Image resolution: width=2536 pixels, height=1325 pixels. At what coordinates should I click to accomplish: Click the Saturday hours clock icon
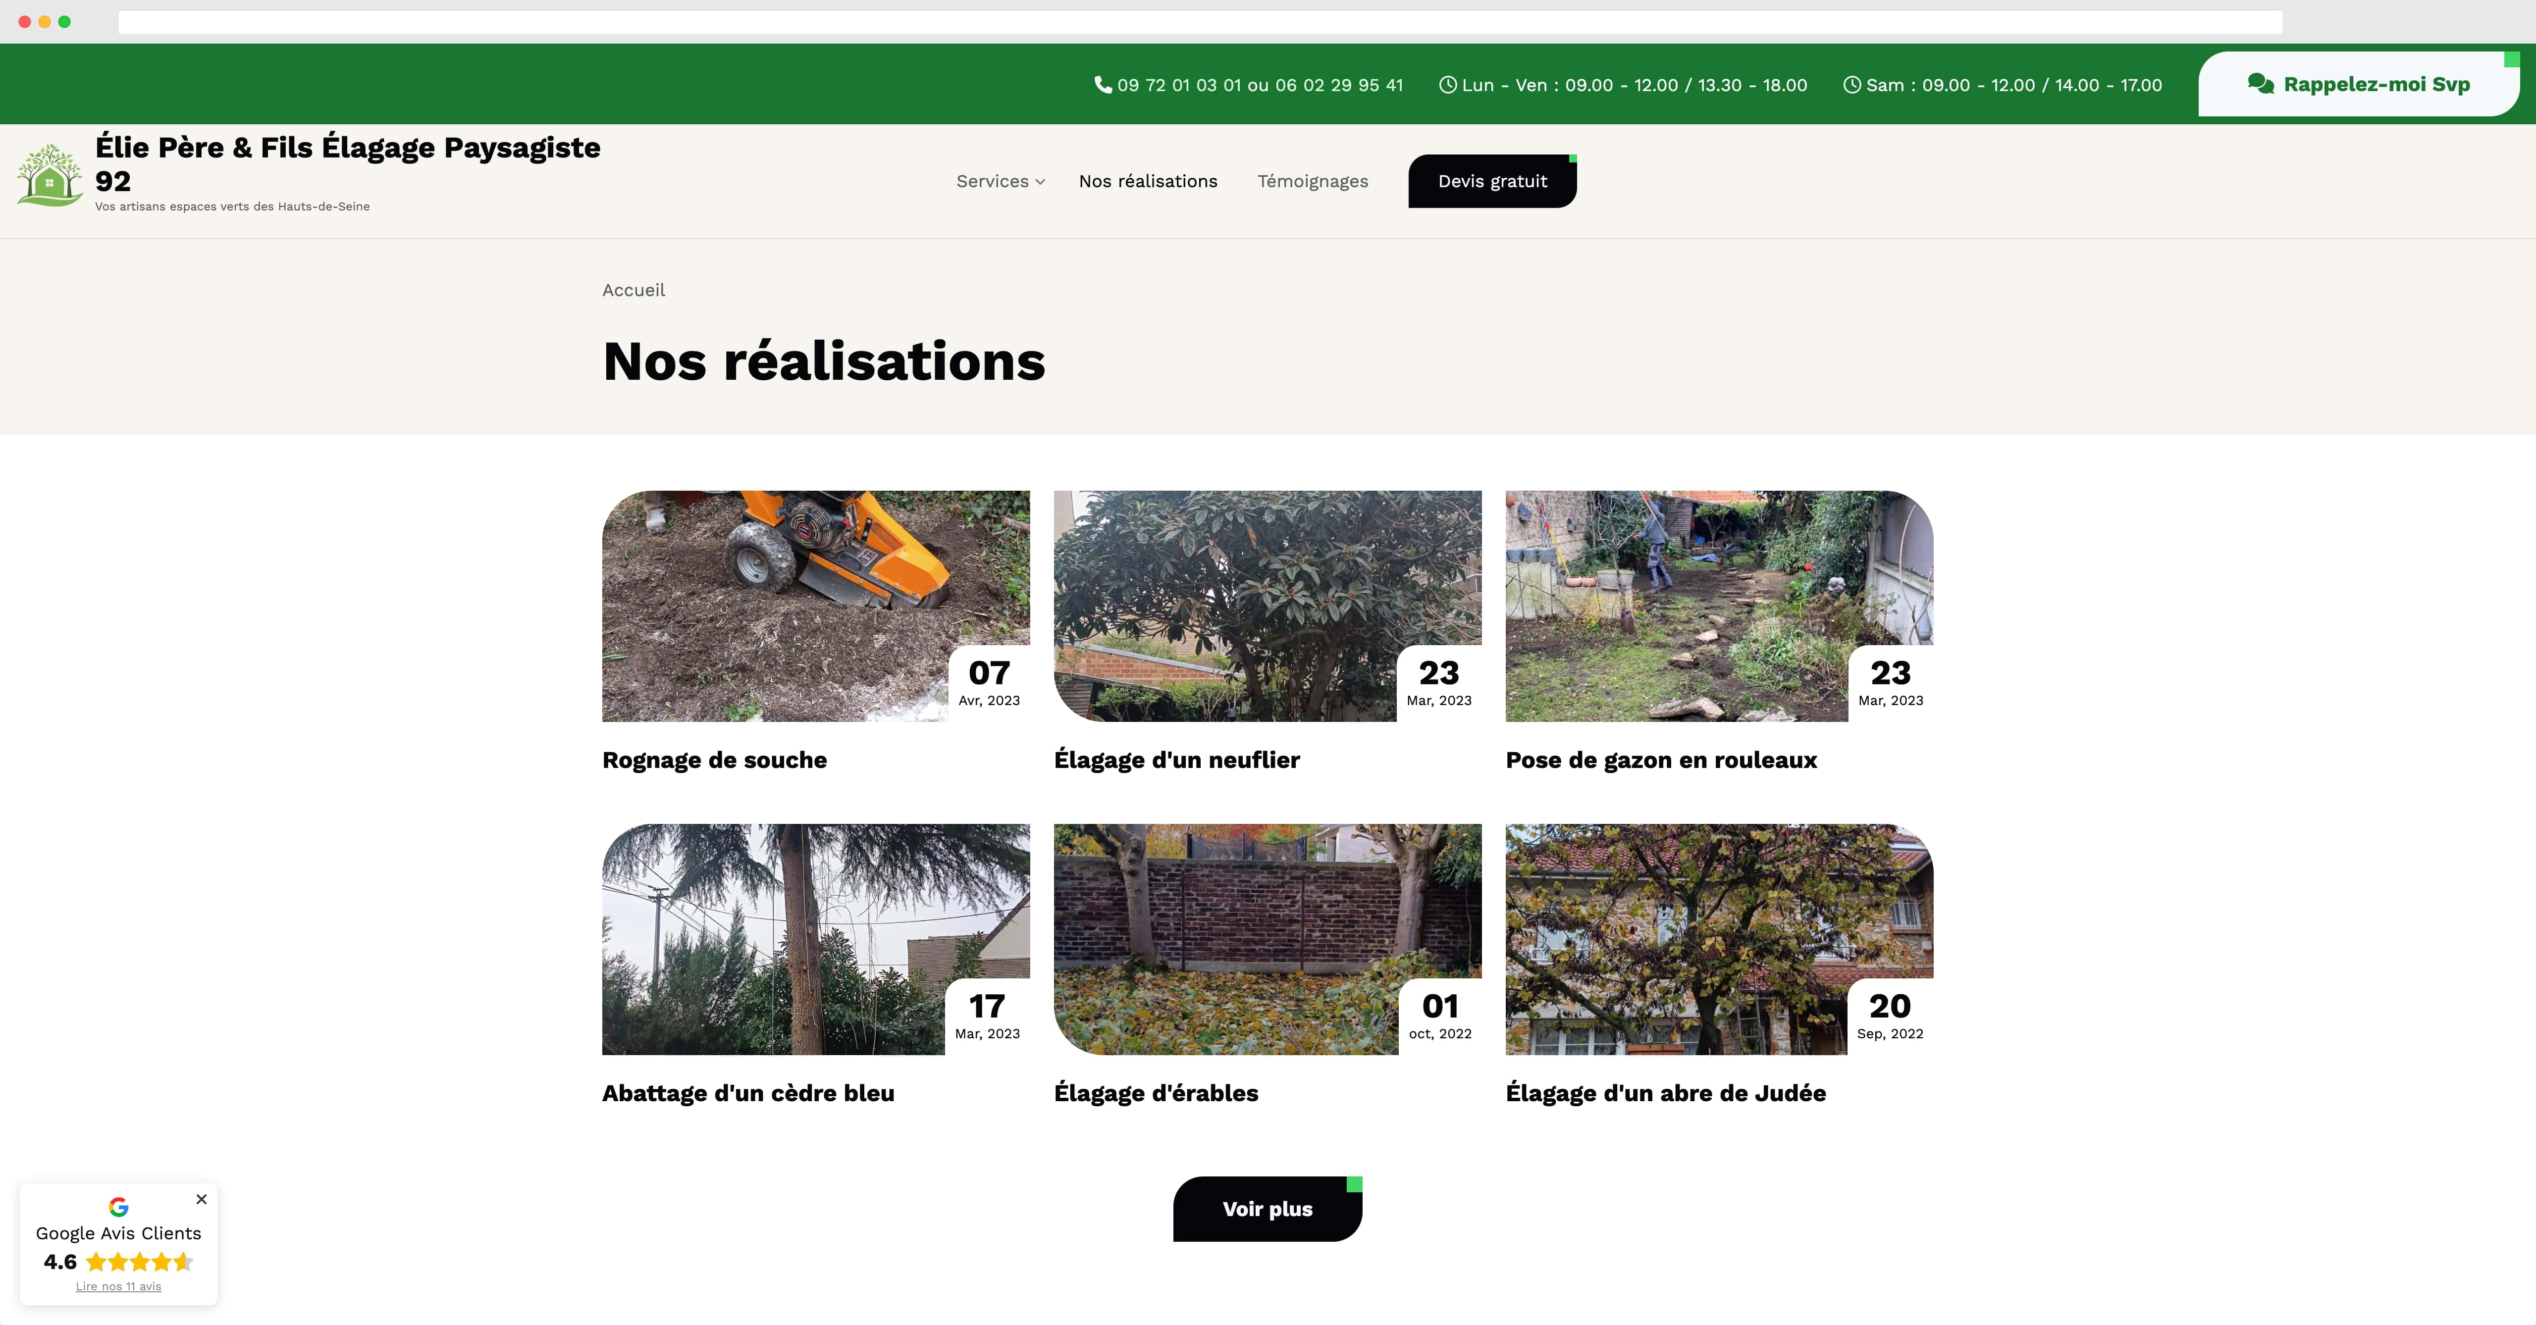[1852, 85]
